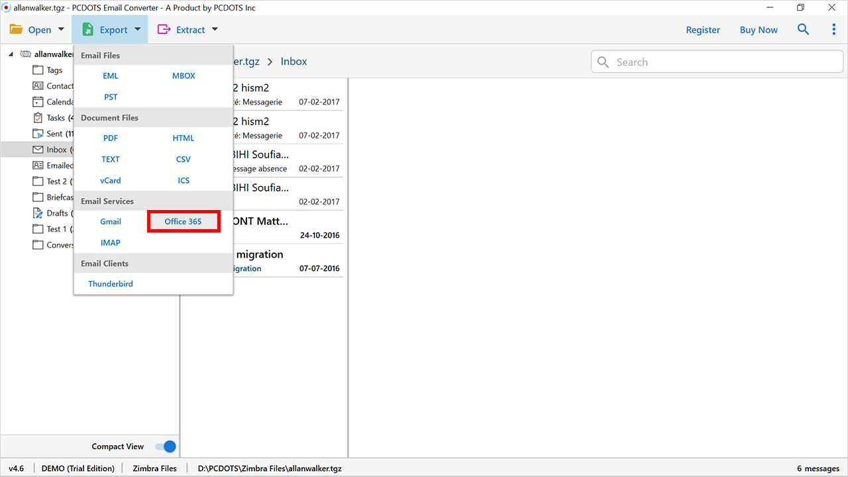Choose PST export format
The image size is (848, 477).
[111, 97]
